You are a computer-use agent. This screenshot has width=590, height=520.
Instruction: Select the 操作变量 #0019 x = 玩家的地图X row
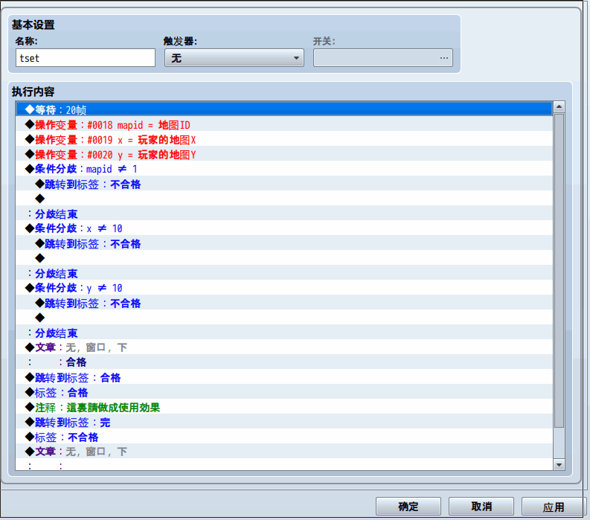[x=284, y=139]
